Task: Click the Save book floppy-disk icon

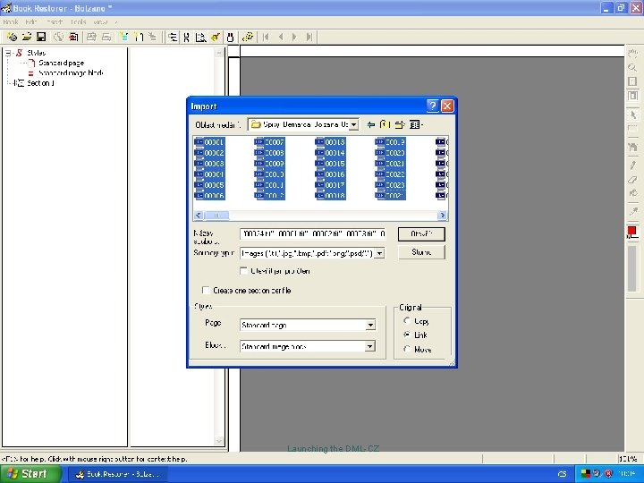Action: coord(41,37)
